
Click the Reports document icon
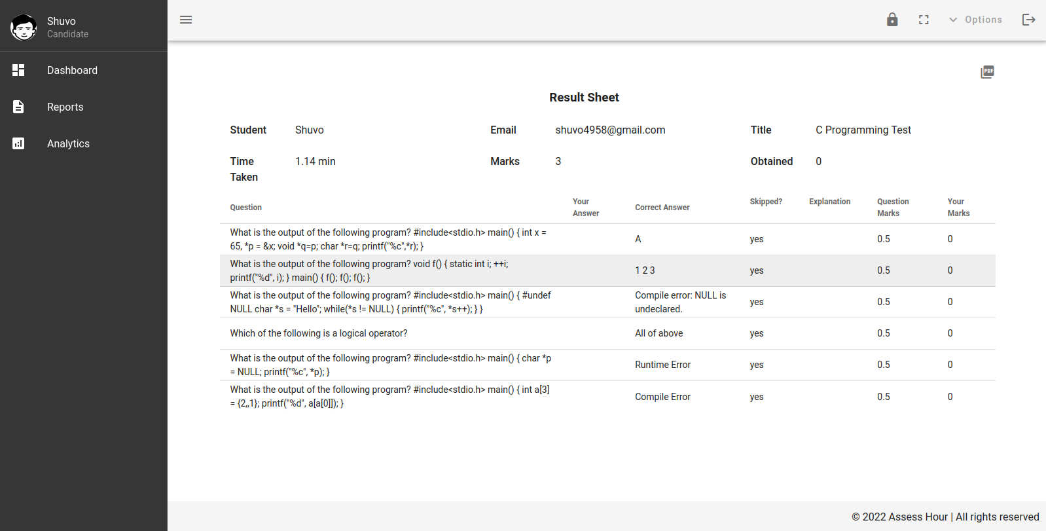[18, 107]
